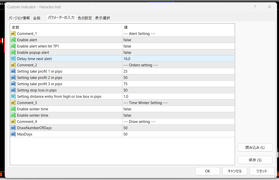This screenshot has height=180, width=279.
Task: Click the icon beside Setting distance entry row
Action: click(13, 96)
